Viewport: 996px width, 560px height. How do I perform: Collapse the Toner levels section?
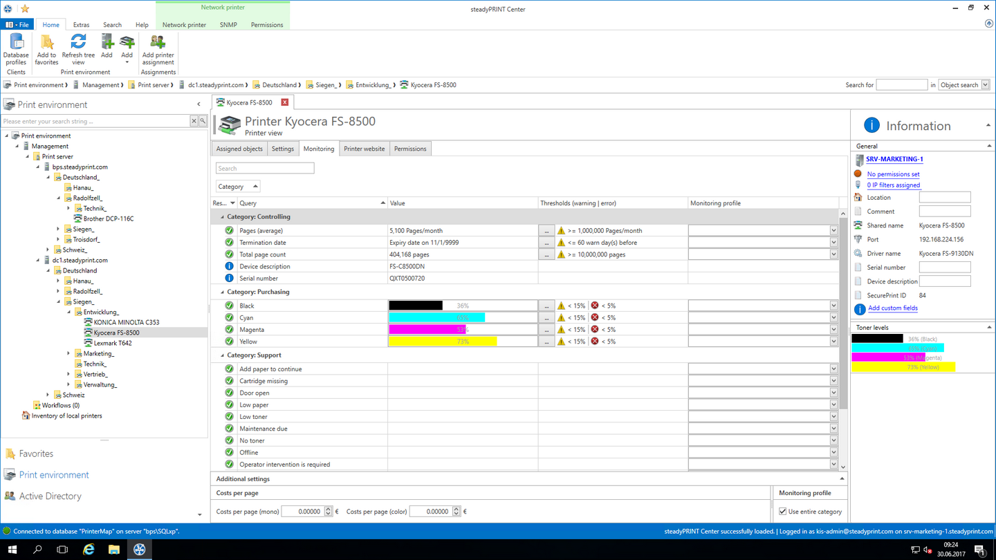989,327
